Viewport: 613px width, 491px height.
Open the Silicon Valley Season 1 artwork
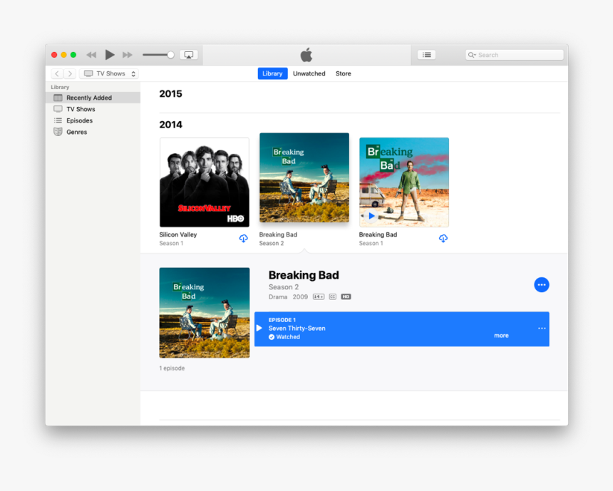[x=205, y=182]
